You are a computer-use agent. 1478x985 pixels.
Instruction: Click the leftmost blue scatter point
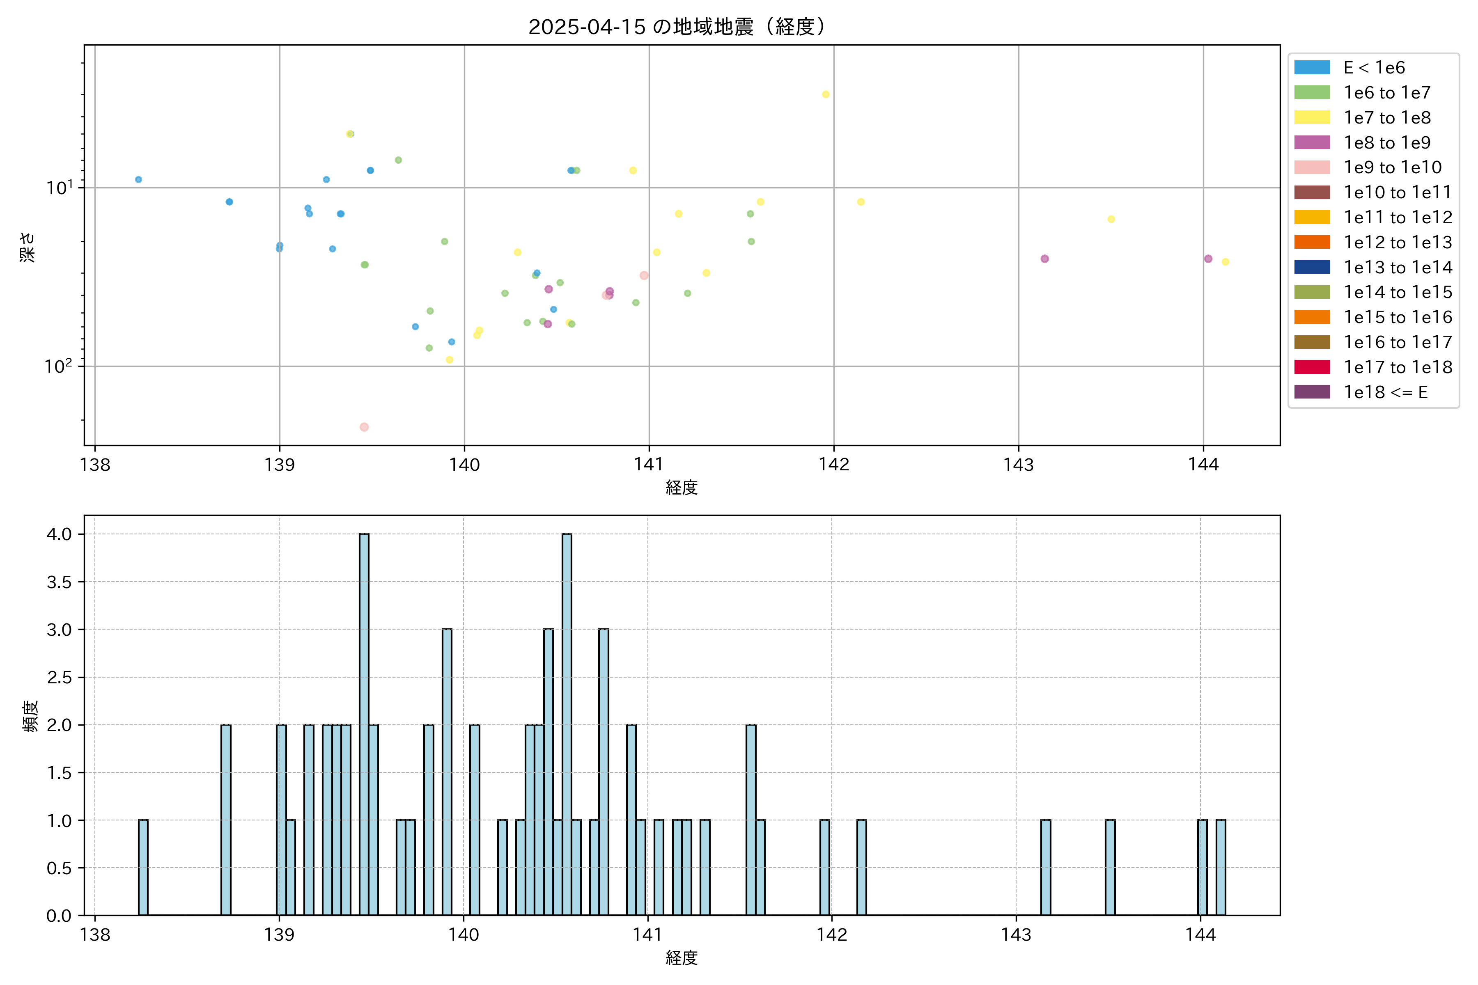(x=138, y=180)
